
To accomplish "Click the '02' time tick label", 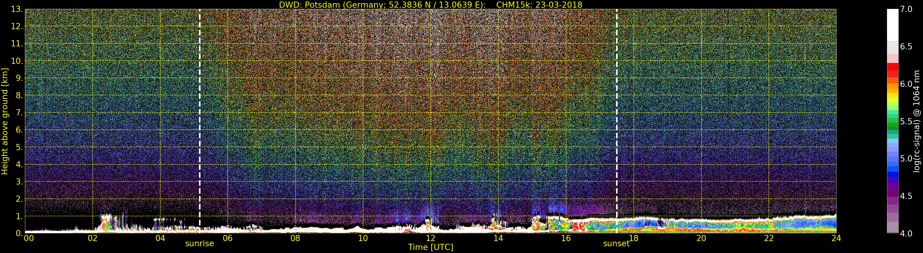I will (x=93, y=238).
